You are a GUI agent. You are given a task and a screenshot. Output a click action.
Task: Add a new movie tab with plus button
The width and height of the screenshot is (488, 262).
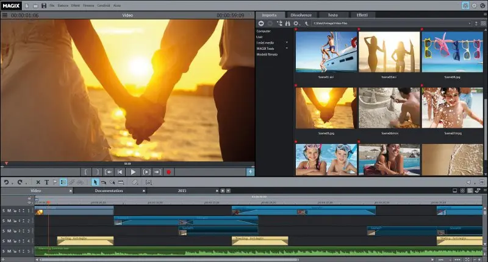[x=223, y=191]
